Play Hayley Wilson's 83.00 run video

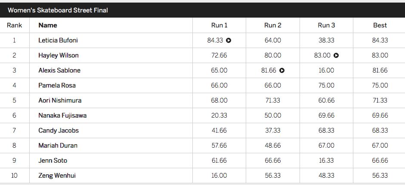pos(336,55)
